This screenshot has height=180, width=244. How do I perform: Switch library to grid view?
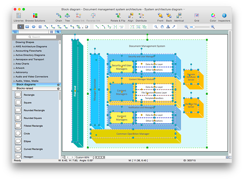[x=52, y=32]
